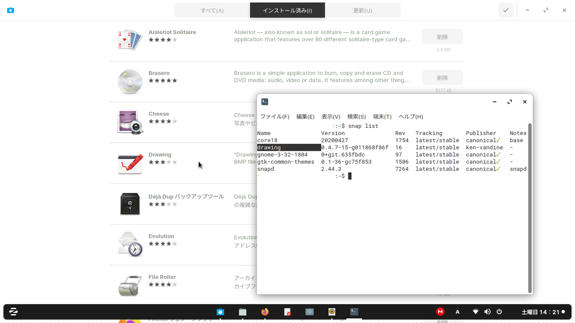
Task: Open the red MEGA tray icon
Action: [x=440, y=312]
